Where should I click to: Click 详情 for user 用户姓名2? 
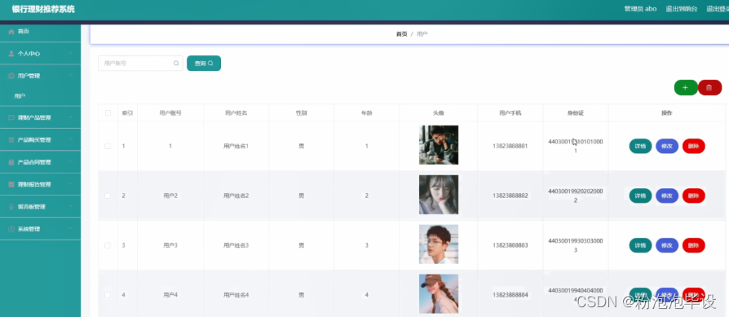coord(640,196)
